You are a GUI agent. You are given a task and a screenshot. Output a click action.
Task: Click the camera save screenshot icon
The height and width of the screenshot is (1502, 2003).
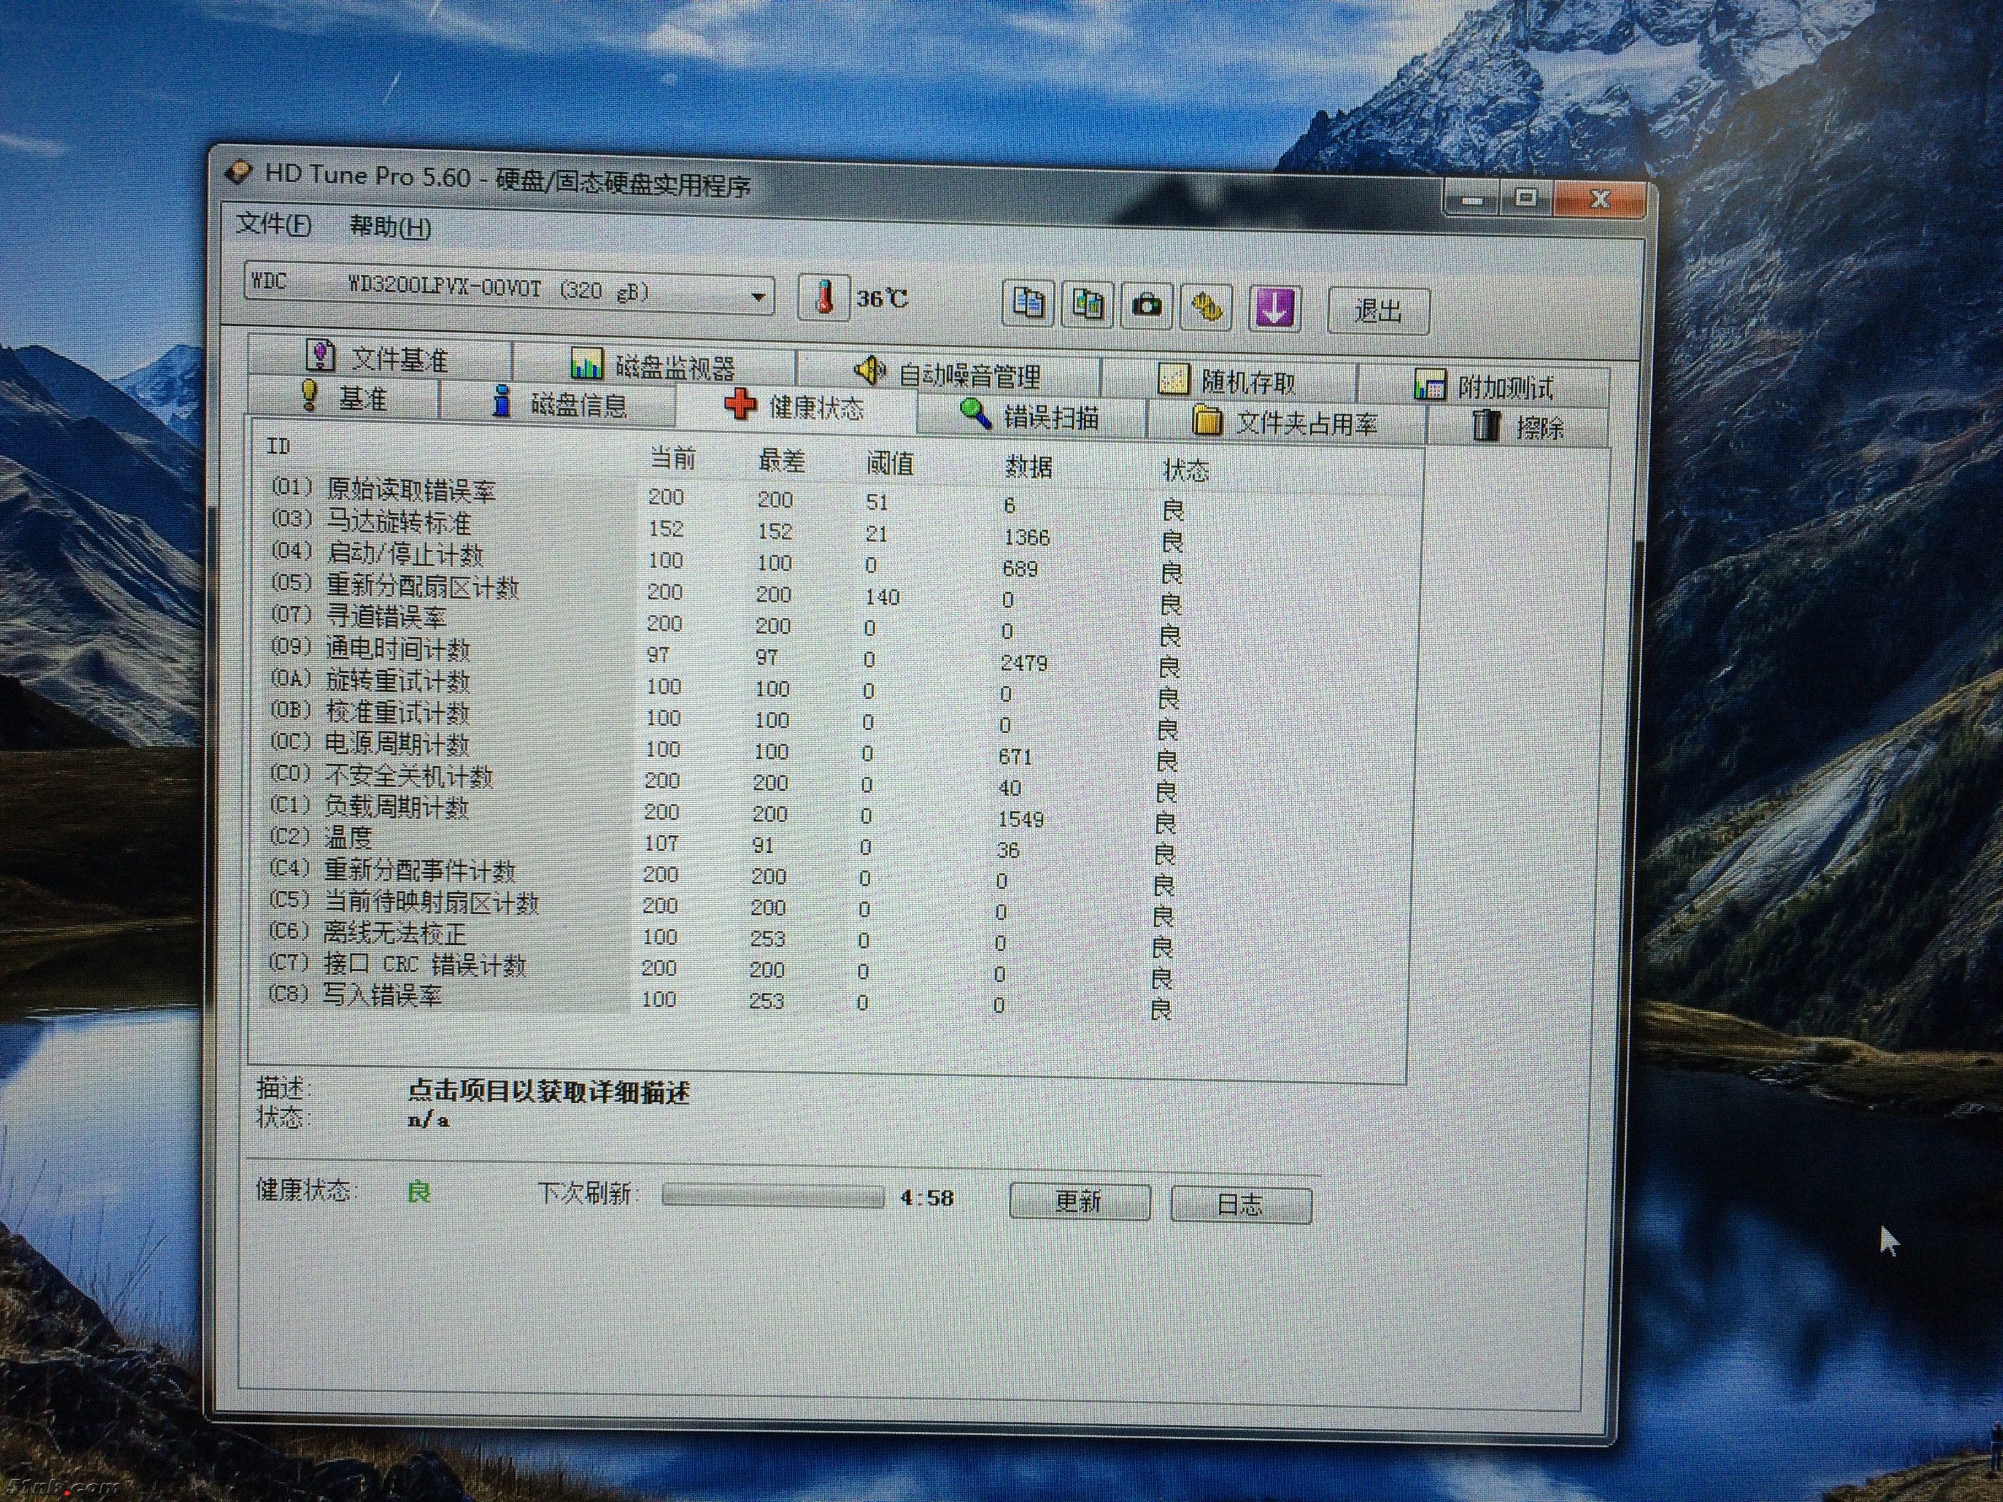[1146, 306]
